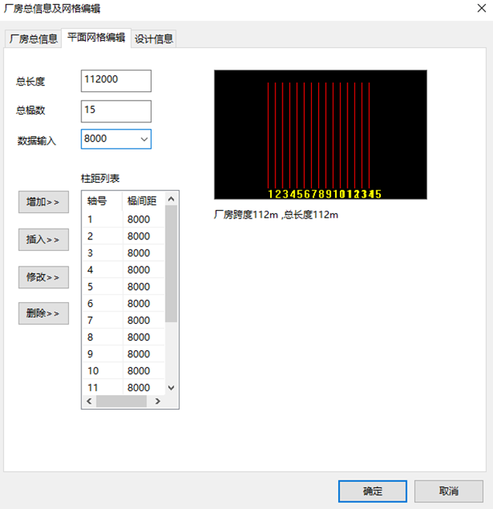Close the dialog with the X button

click(481, 8)
